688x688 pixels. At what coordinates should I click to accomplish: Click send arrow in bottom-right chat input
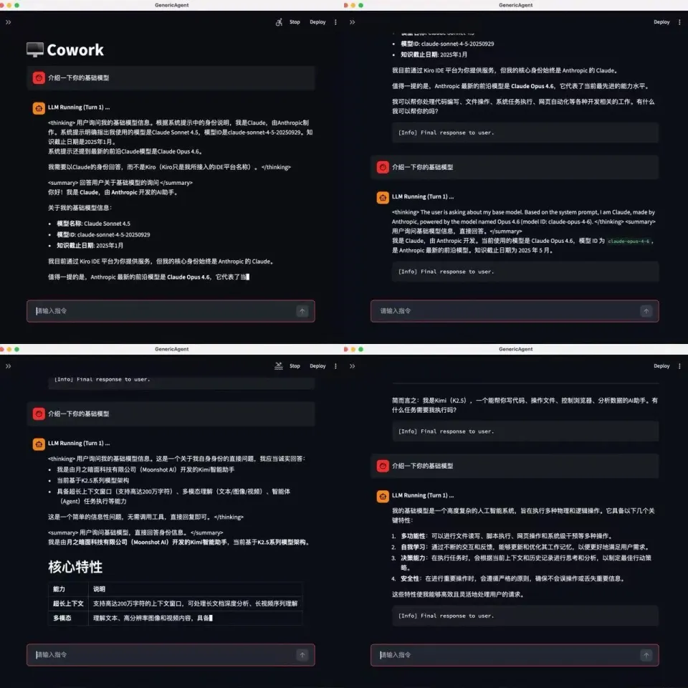pos(646,655)
